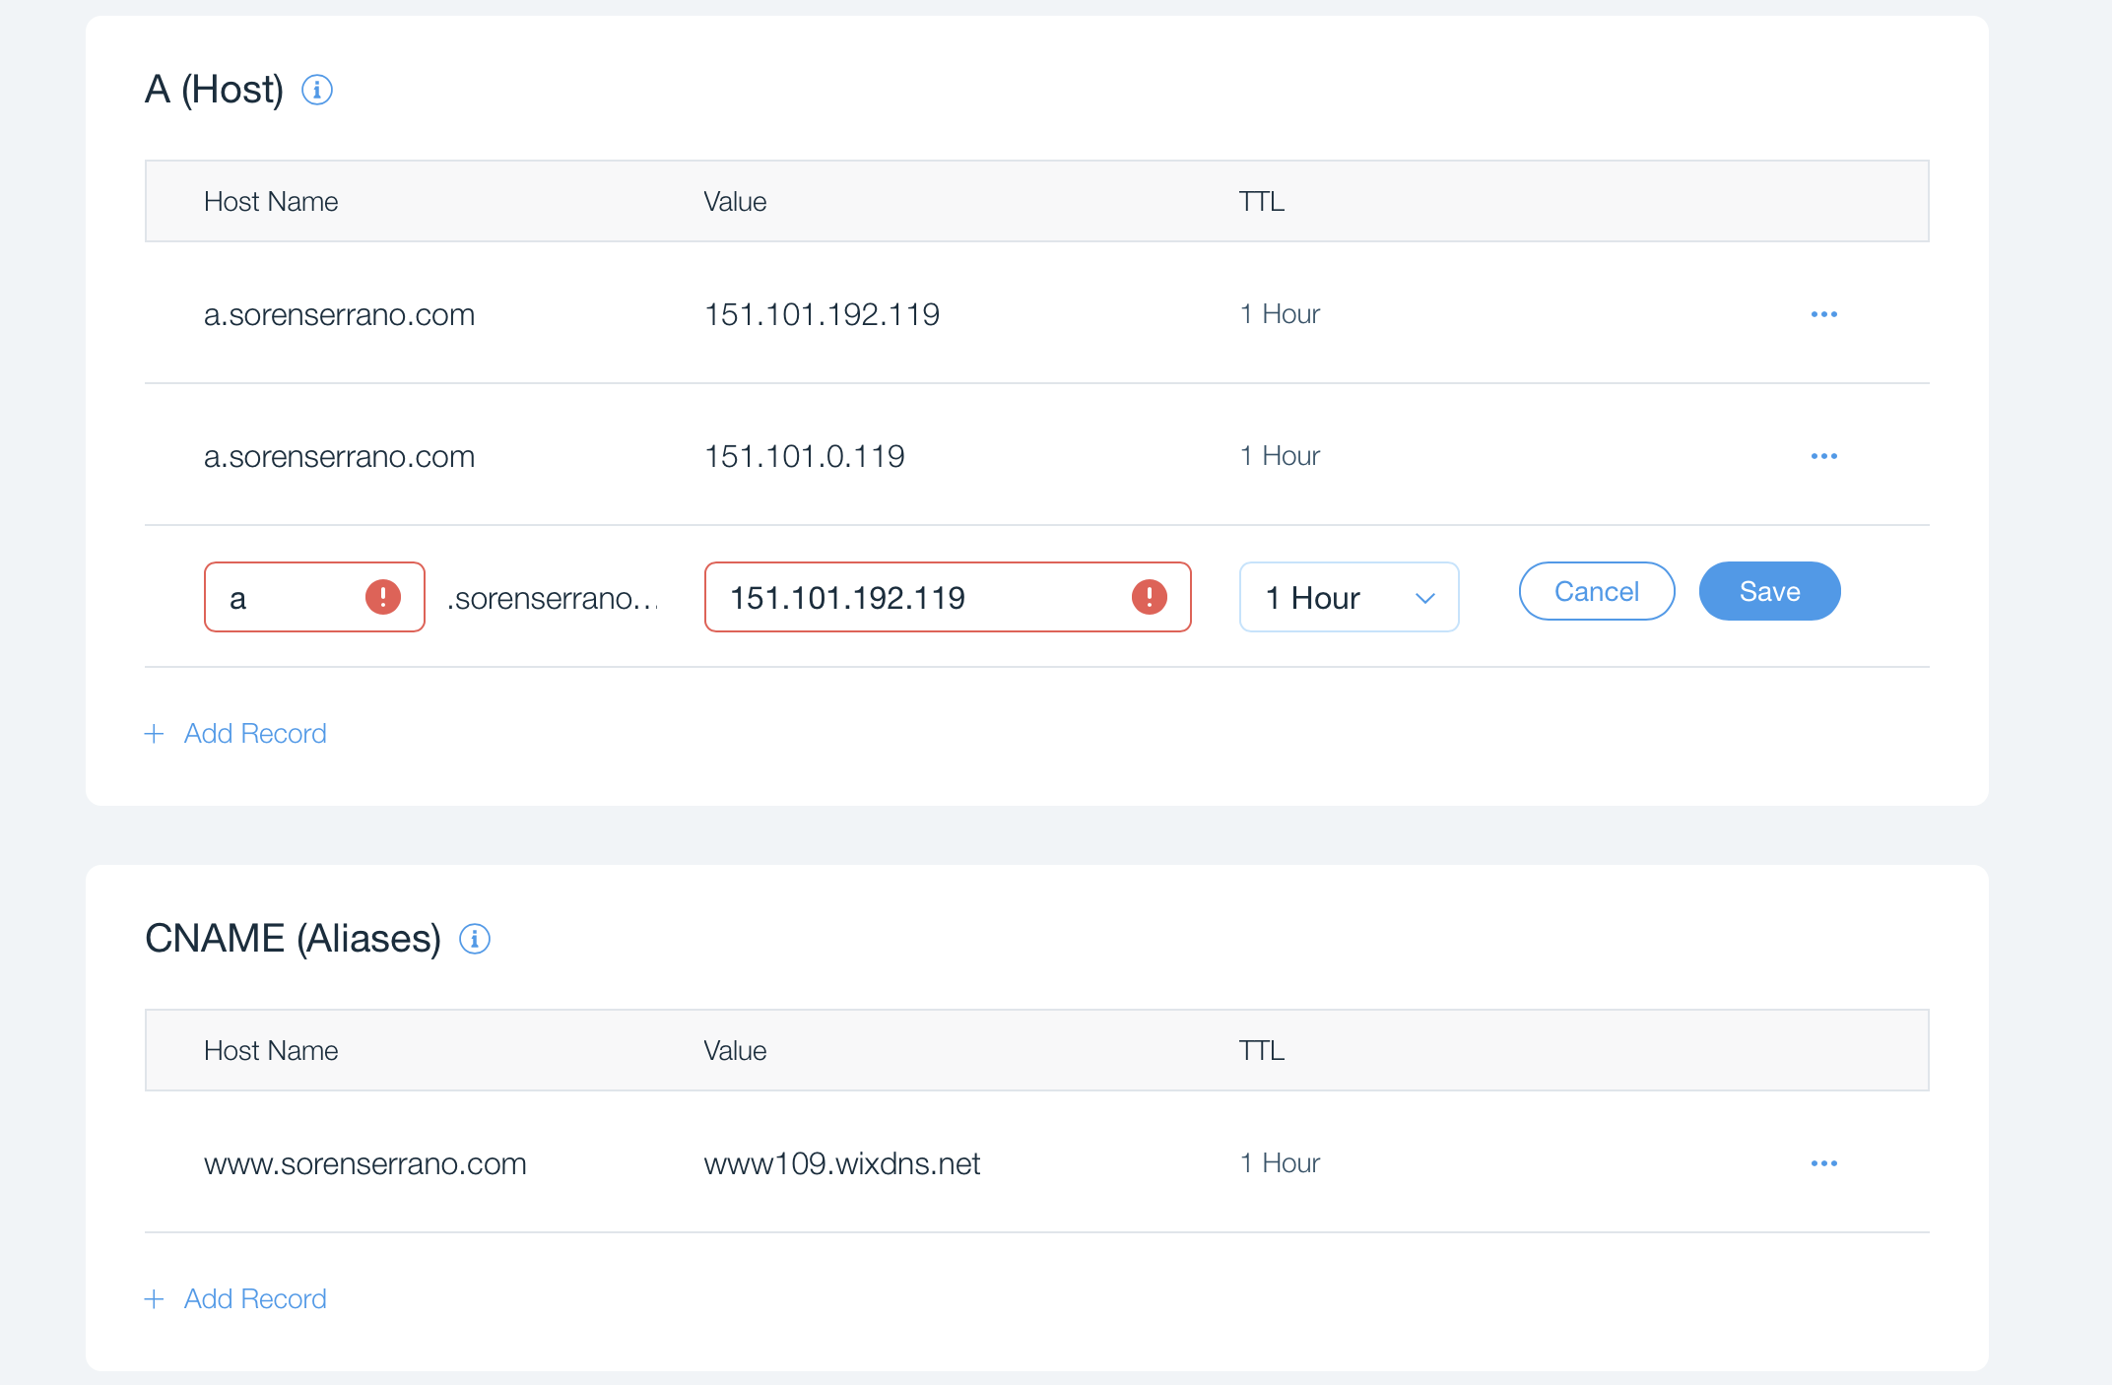
Task: Save the new A record
Action: tap(1768, 591)
